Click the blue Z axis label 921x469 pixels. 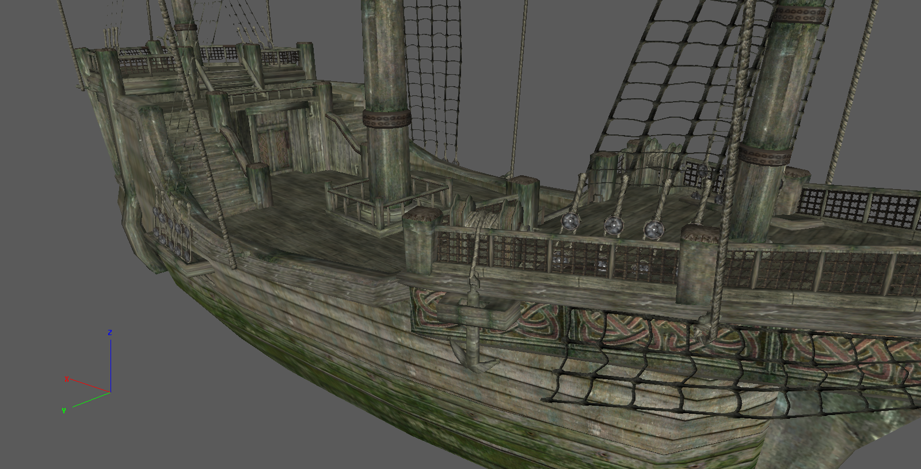click(x=109, y=333)
